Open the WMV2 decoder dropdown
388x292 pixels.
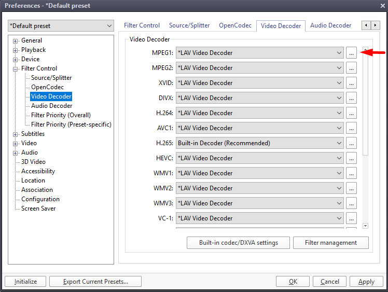(259, 188)
